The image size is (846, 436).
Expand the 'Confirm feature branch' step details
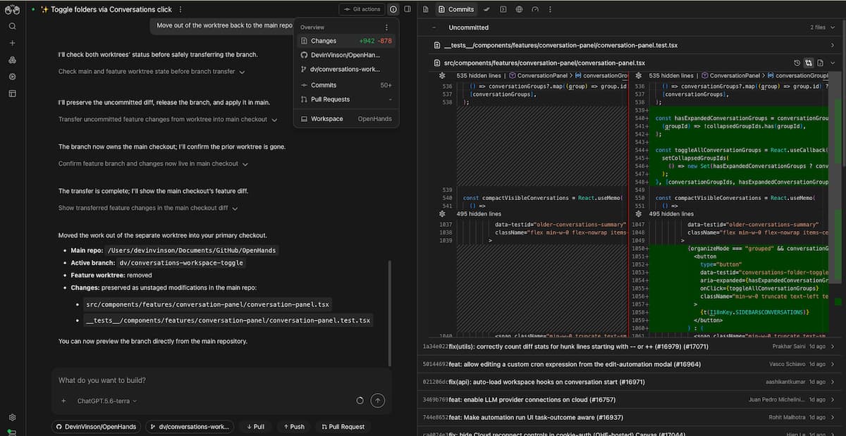(x=152, y=163)
